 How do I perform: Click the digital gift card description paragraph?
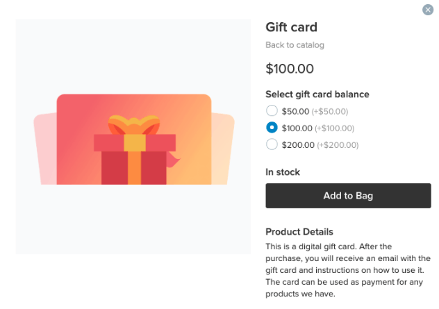click(x=347, y=270)
